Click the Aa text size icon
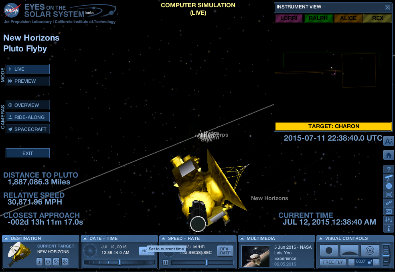 pos(389,141)
